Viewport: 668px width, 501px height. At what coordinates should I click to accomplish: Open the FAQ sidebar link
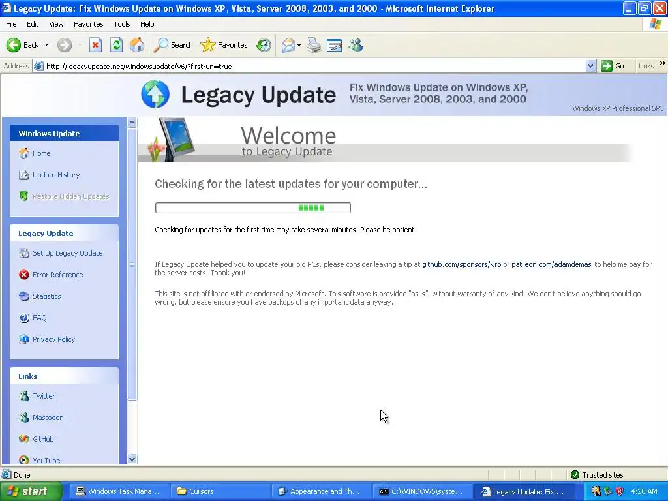pos(39,318)
